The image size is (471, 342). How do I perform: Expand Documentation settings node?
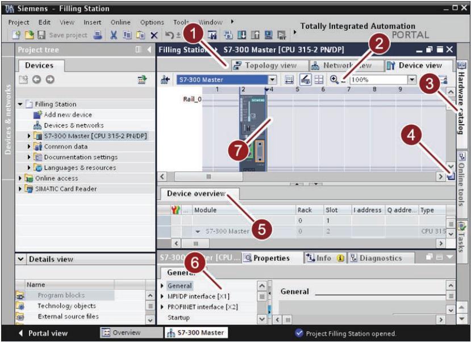(29, 157)
